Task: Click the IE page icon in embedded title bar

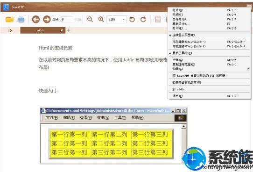Action: pyautogui.click(x=43, y=111)
